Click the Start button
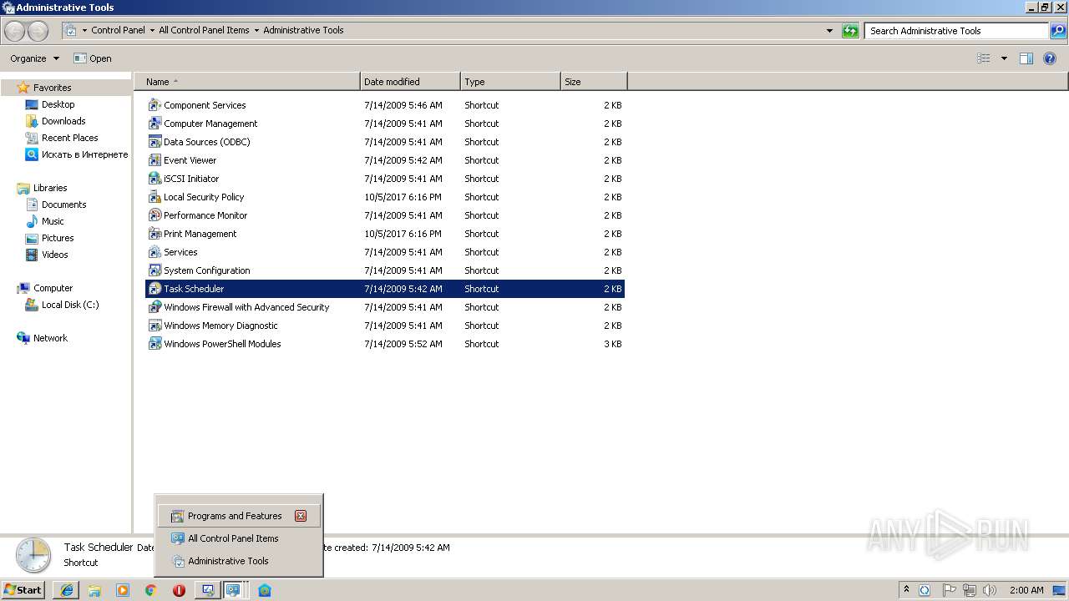 click(x=23, y=590)
